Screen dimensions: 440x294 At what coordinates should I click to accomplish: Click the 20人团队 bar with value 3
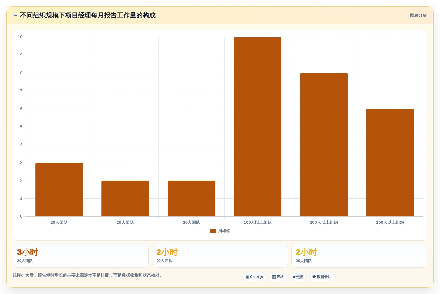pos(59,190)
